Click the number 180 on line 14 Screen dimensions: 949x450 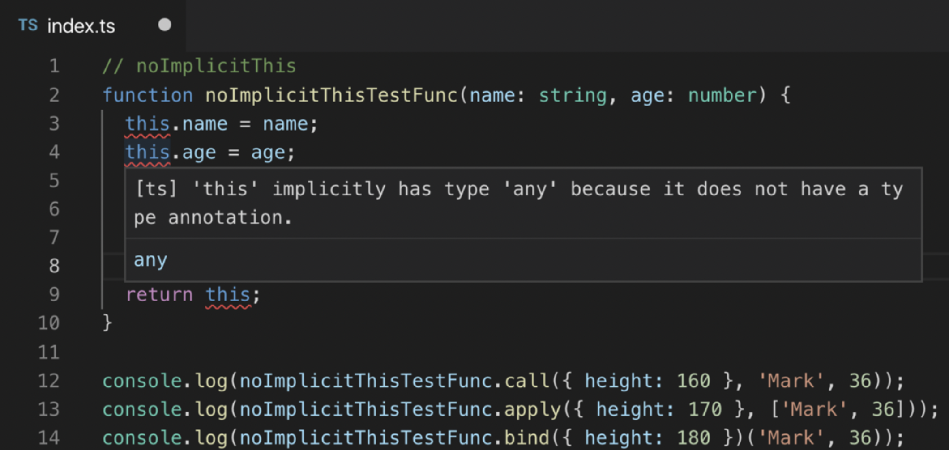693,437
